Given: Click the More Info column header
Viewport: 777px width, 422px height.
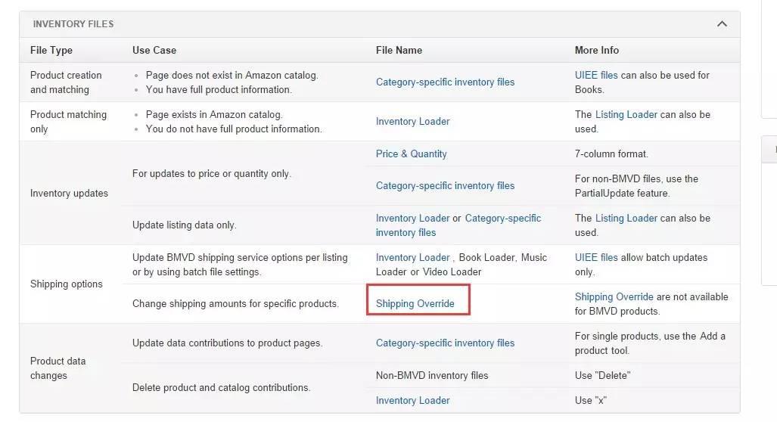Looking at the screenshot, I should click(x=596, y=50).
